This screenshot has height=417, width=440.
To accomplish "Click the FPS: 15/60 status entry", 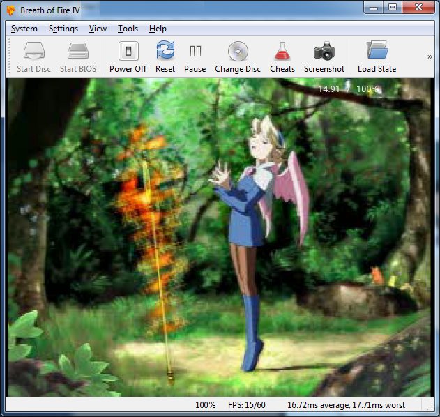I will [247, 405].
